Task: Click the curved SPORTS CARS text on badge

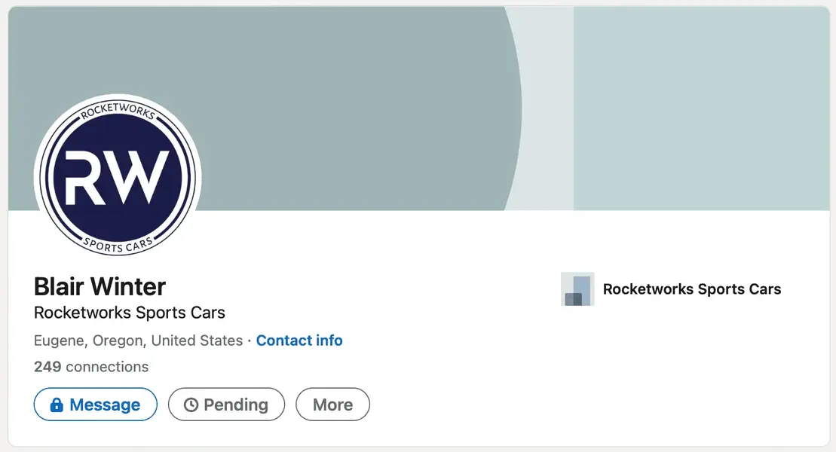Action: pos(118,244)
